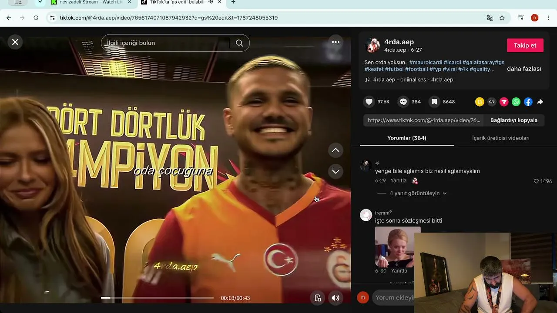557x313 pixels.
Task: Open browser media controls icon
Action: (521, 18)
